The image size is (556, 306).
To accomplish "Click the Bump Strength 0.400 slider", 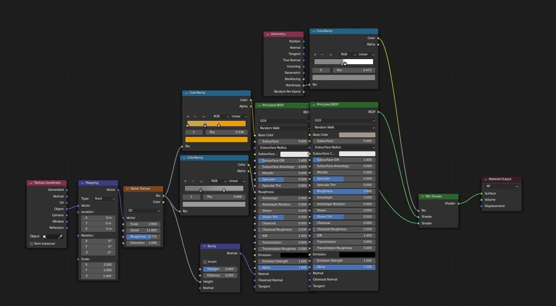I will coord(220,269).
